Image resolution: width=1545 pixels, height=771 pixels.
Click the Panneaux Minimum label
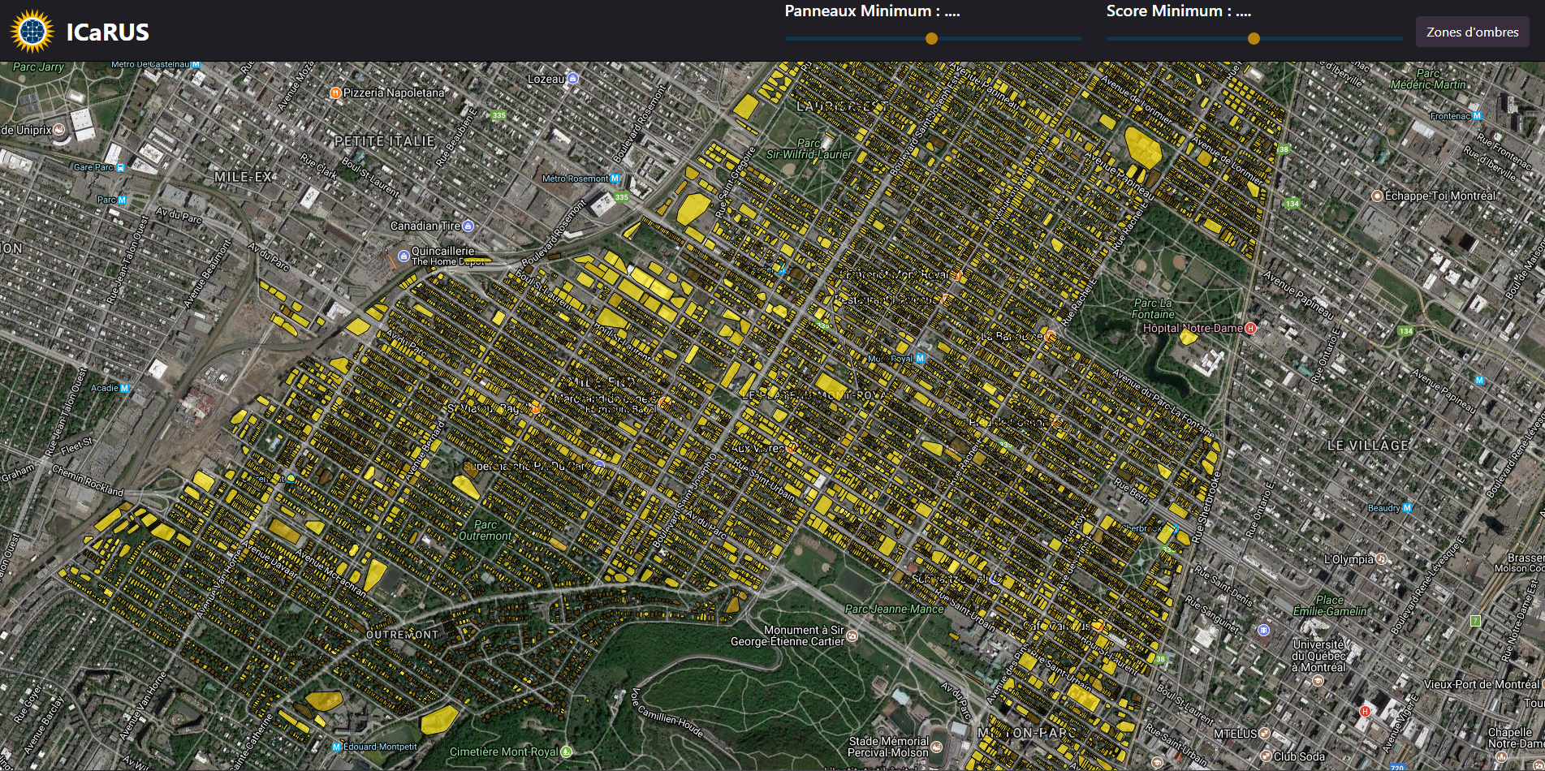point(872,11)
